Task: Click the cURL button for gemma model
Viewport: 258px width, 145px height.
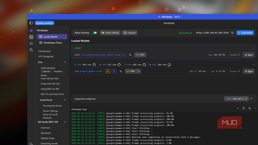Action: [131, 71]
